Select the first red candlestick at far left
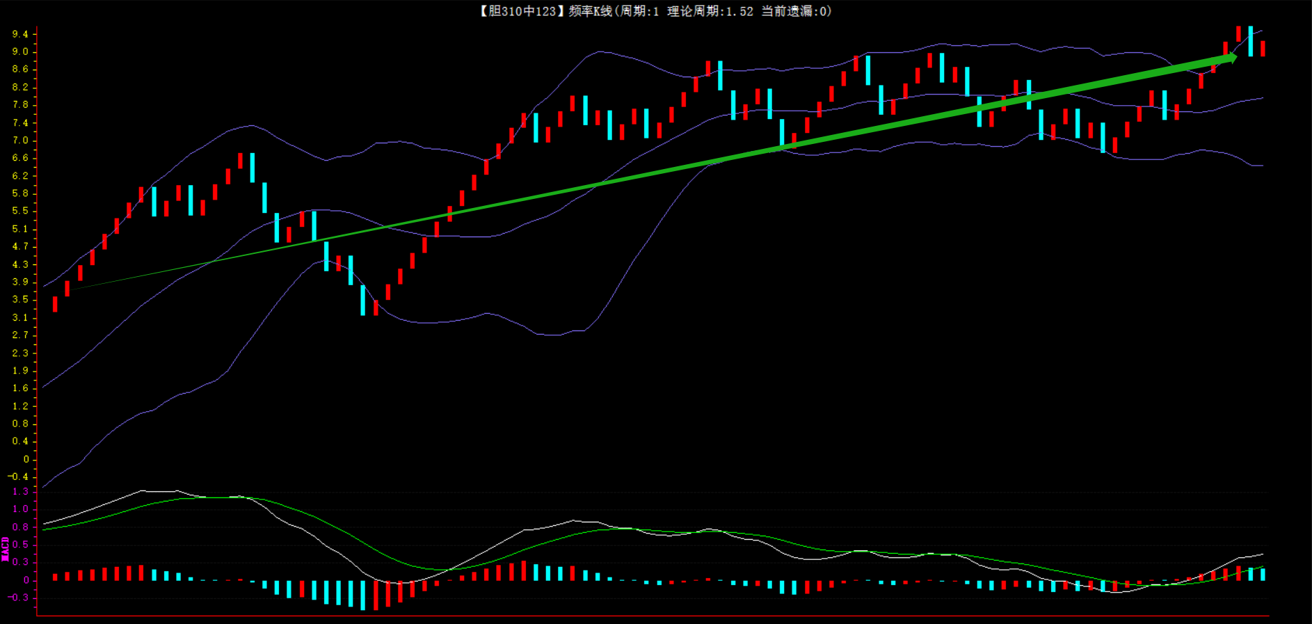1312x624 pixels. point(55,304)
